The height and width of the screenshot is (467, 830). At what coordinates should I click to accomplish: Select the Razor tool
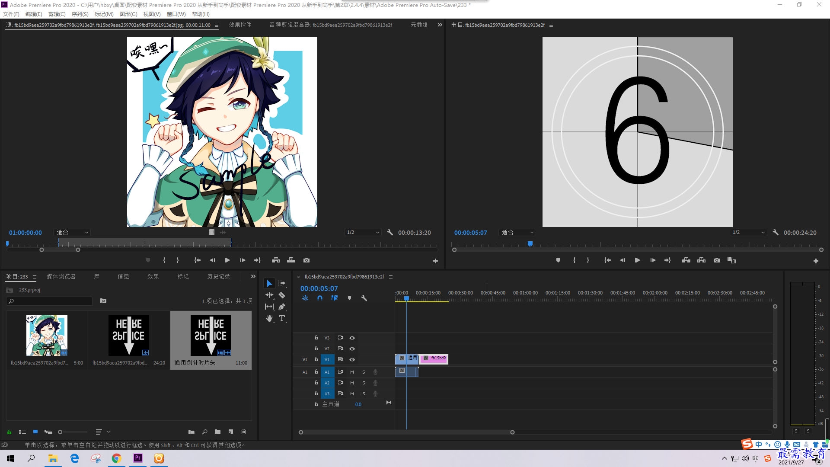tap(282, 295)
